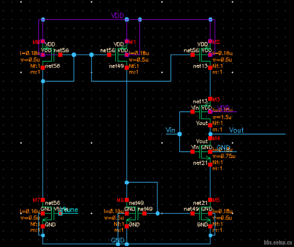The image size is (294, 247).
Task: Select M4's w=0.75u width parameter
Action: [x=224, y=156]
